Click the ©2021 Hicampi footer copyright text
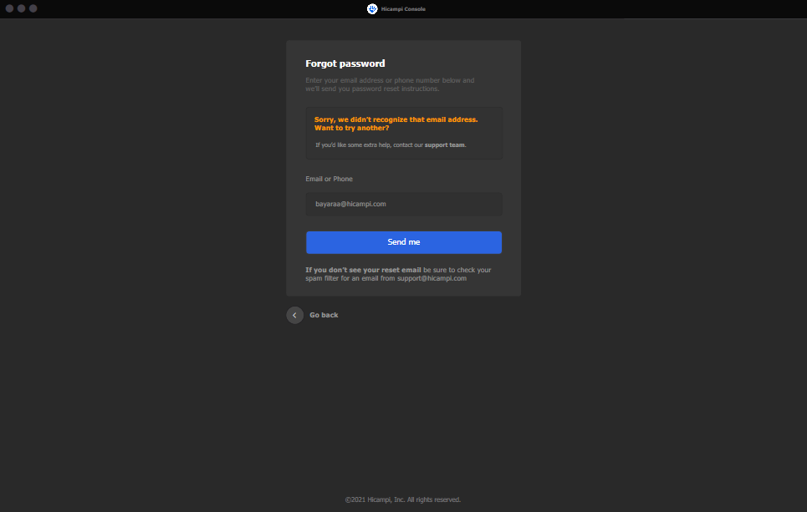 pos(403,499)
